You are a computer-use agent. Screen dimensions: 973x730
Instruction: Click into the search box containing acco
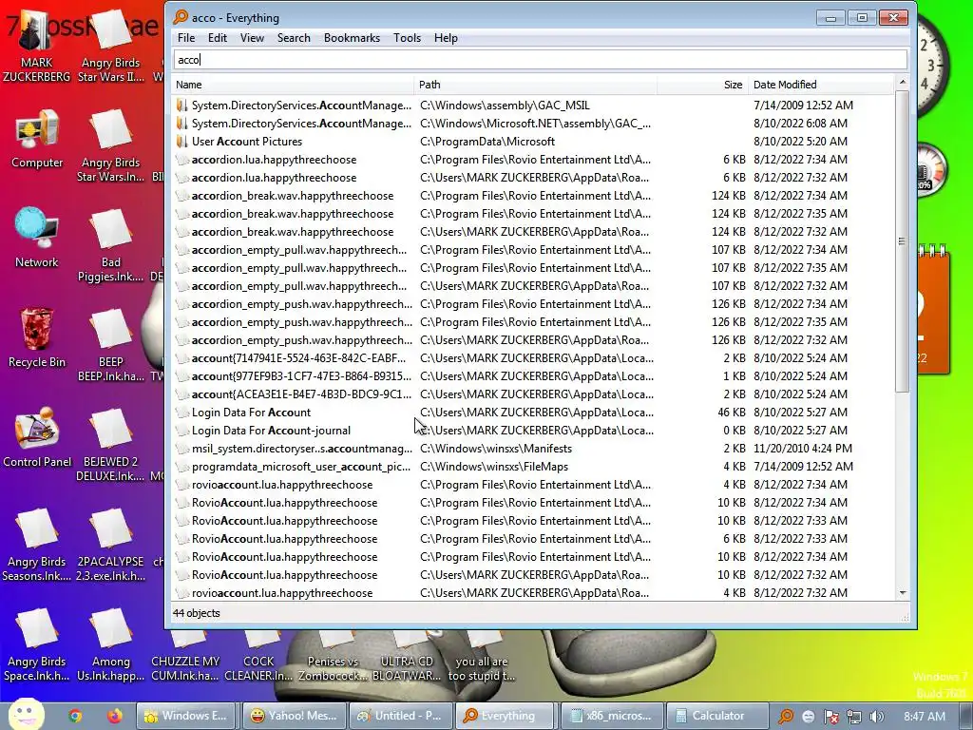(x=540, y=60)
